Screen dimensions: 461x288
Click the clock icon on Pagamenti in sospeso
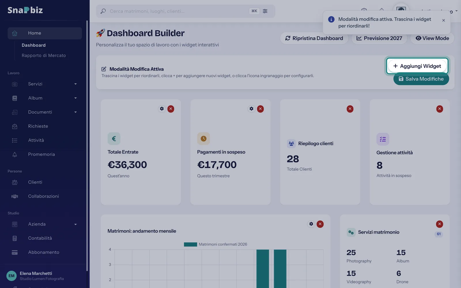pos(203,139)
